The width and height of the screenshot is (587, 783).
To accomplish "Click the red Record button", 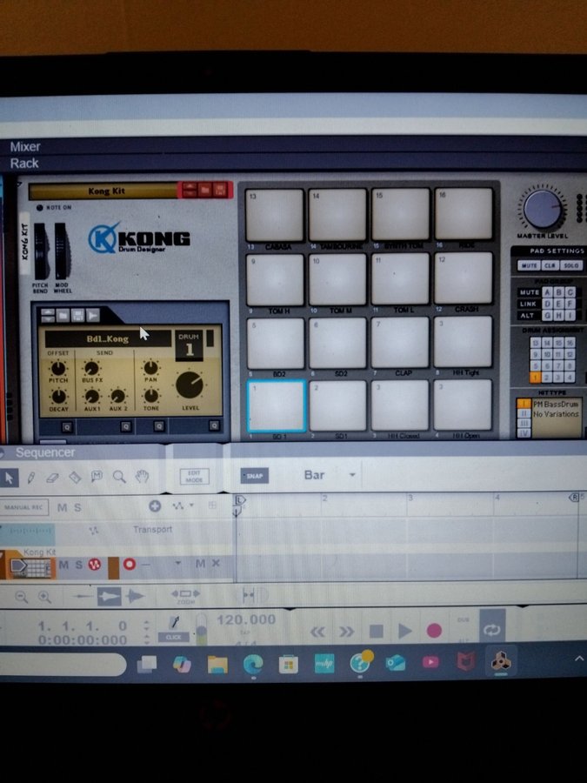I will tap(434, 631).
